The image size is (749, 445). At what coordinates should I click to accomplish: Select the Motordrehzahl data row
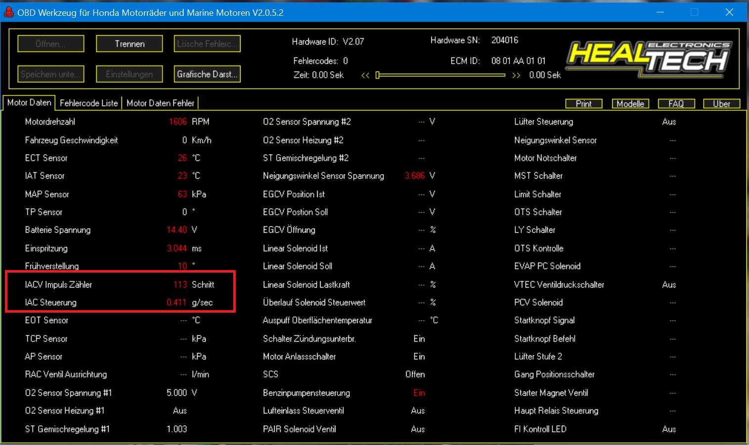pyautogui.click(x=50, y=121)
